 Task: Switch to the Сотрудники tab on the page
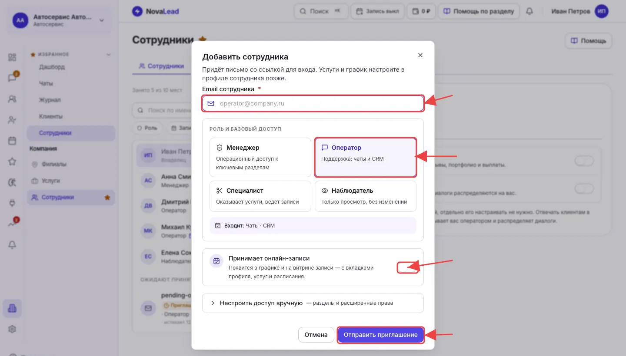[162, 66]
